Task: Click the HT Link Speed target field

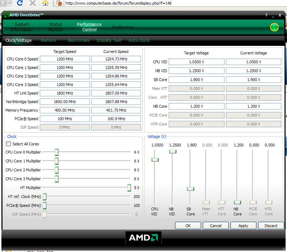Action: click(x=65, y=93)
